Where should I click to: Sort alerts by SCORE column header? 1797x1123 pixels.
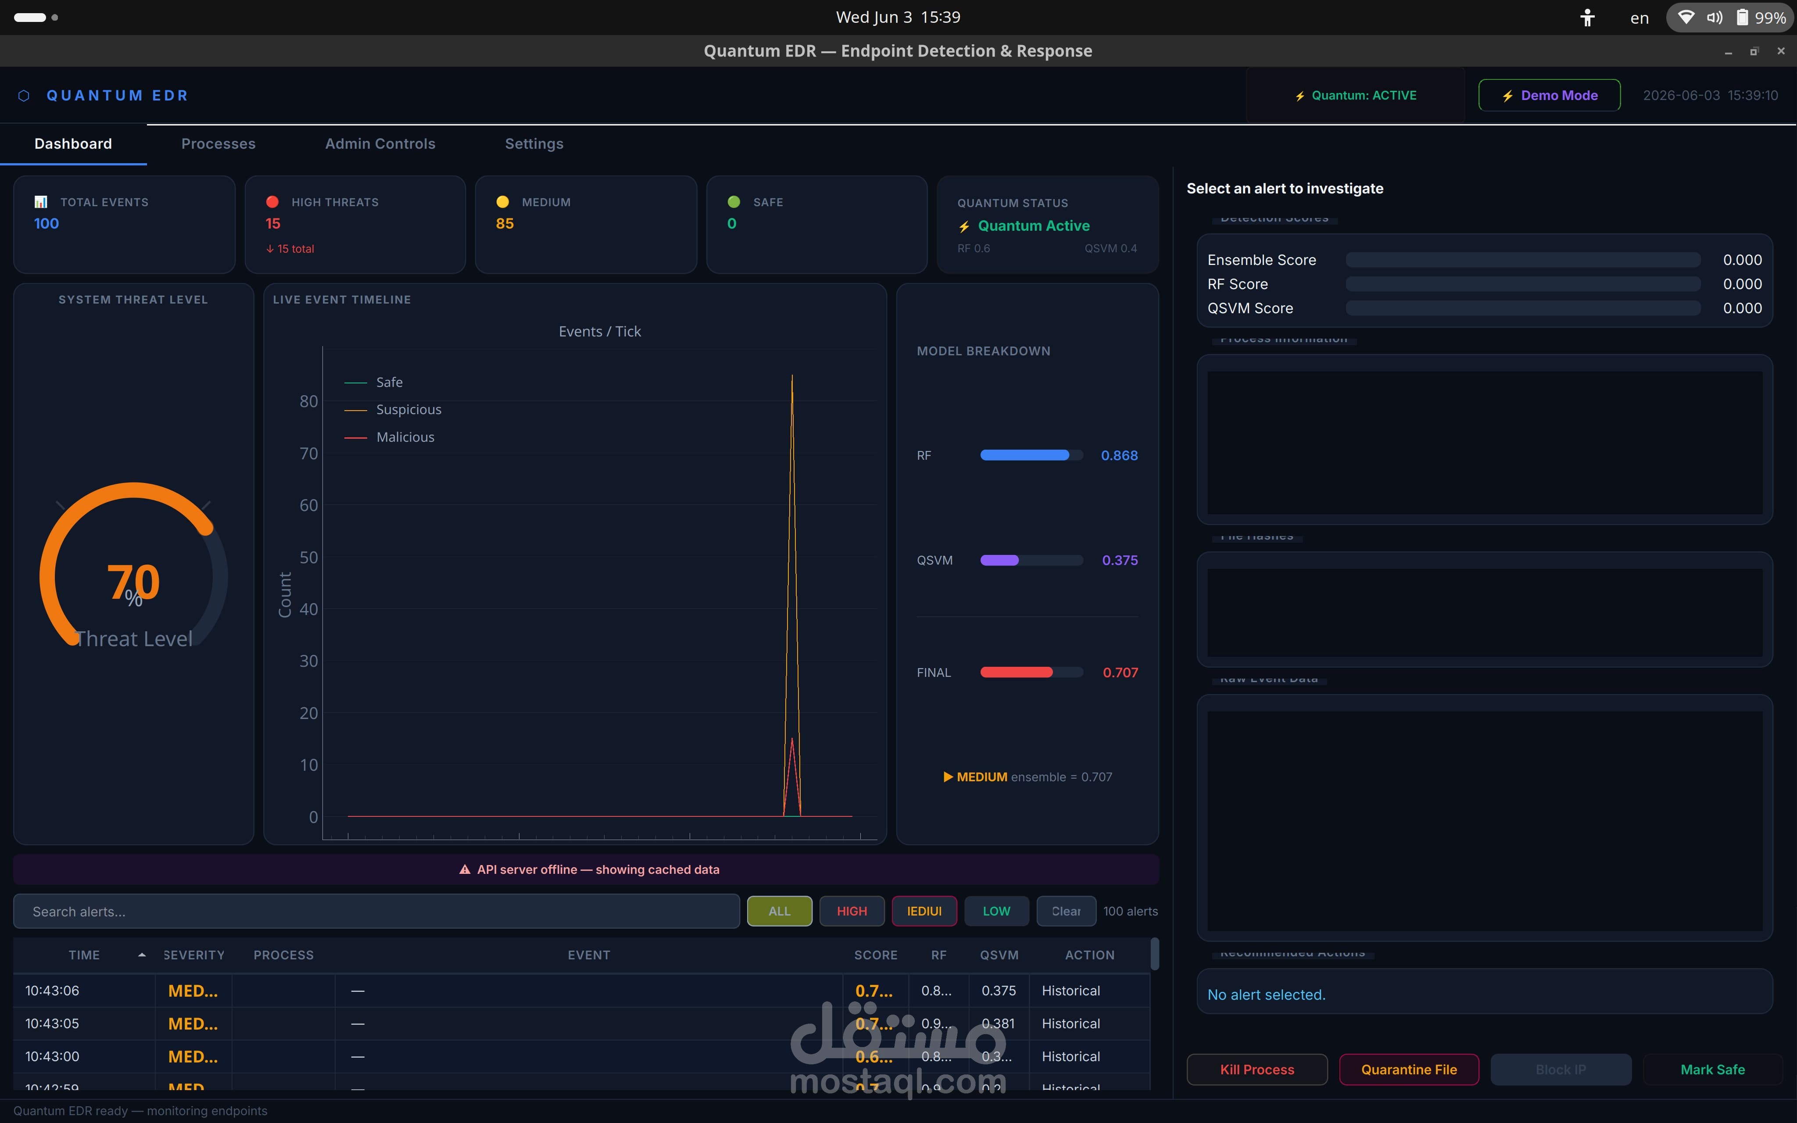coord(876,955)
